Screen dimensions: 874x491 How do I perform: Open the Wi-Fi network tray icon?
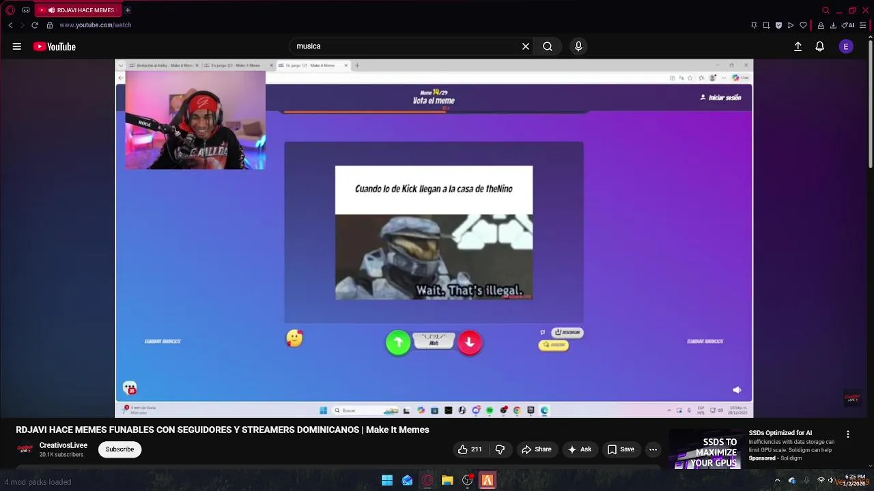pyautogui.click(x=821, y=481)
